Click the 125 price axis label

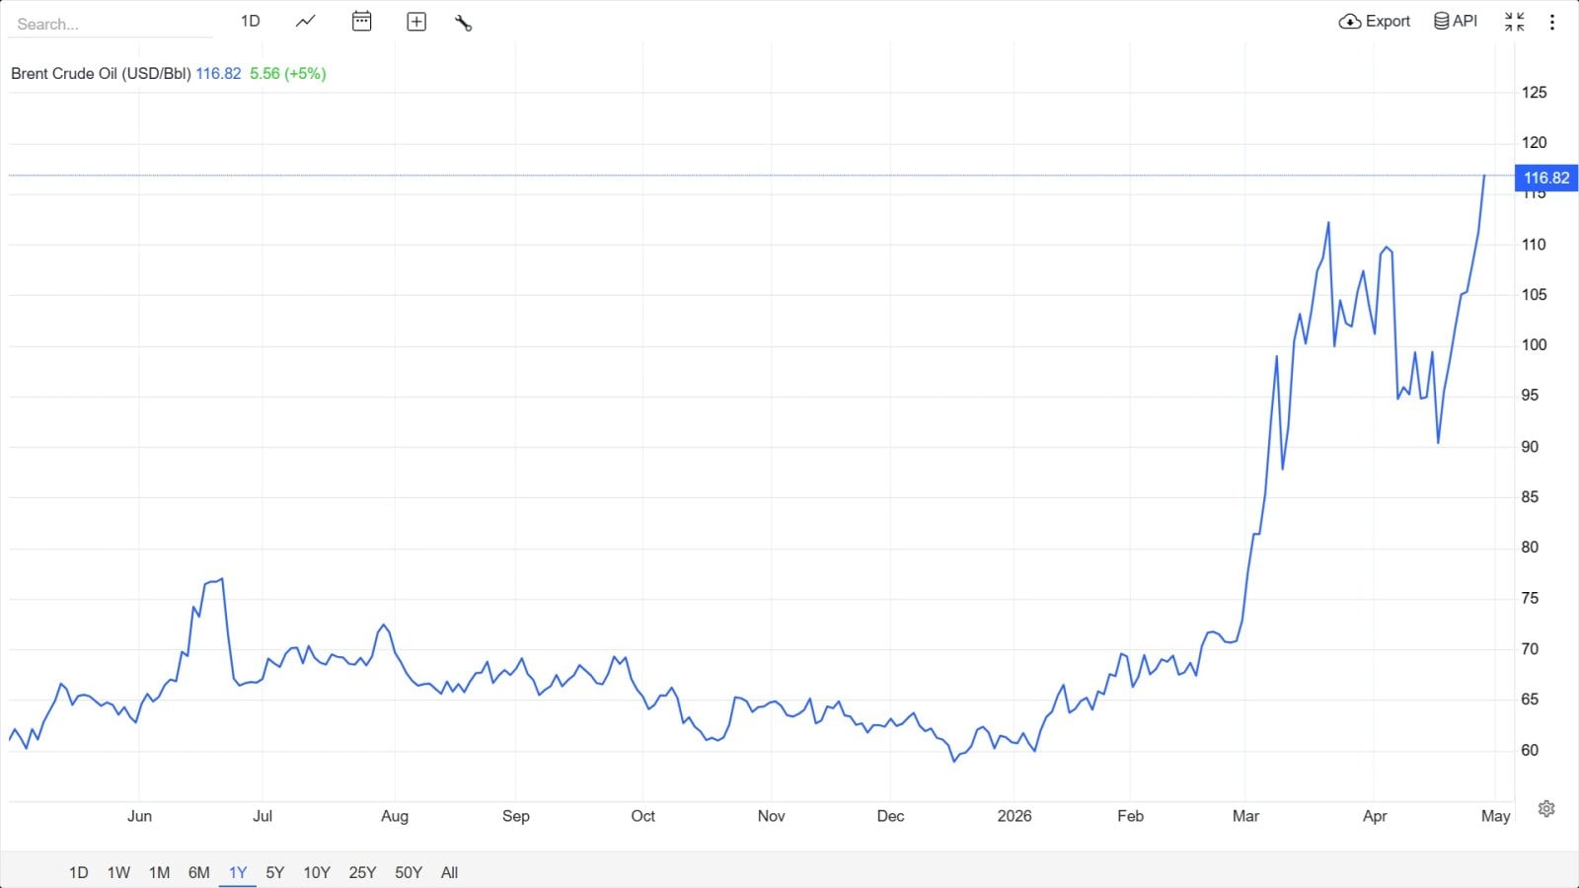tap(1535, 93)
